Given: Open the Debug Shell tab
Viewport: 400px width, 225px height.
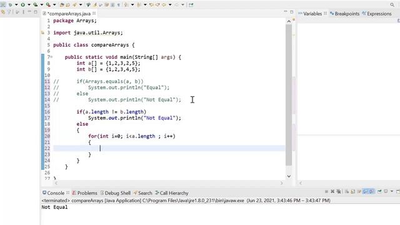Looking at the screenshot, I should pos(115,193).
